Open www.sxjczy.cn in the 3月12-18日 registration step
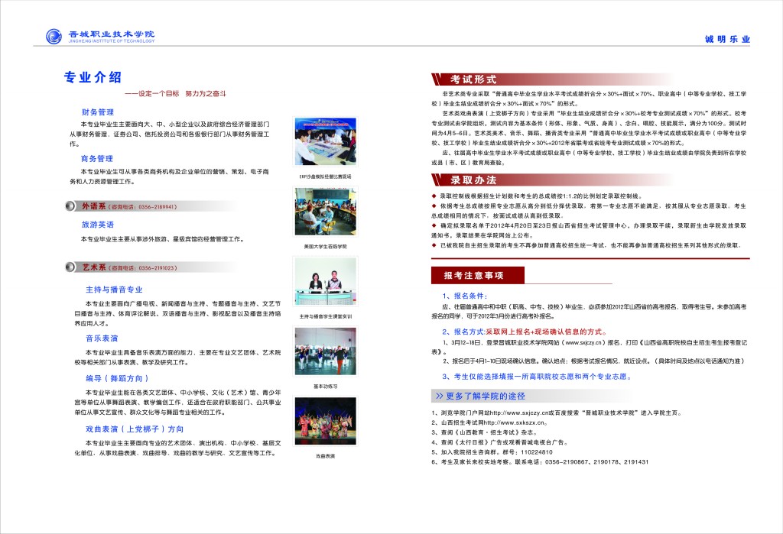 pos(583,343)
